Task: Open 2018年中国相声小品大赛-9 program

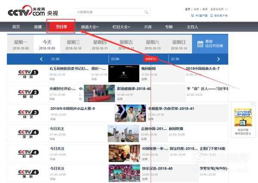Action: click(x=73, y=109)
